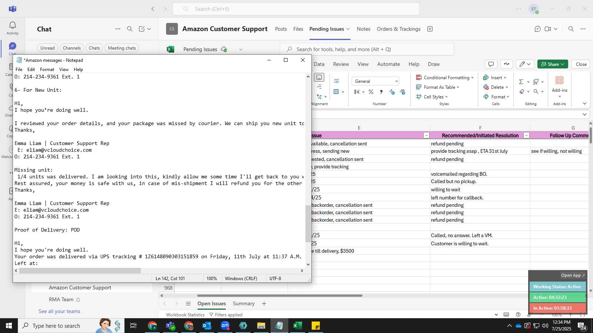Click See all your teams link

[59, 311]
